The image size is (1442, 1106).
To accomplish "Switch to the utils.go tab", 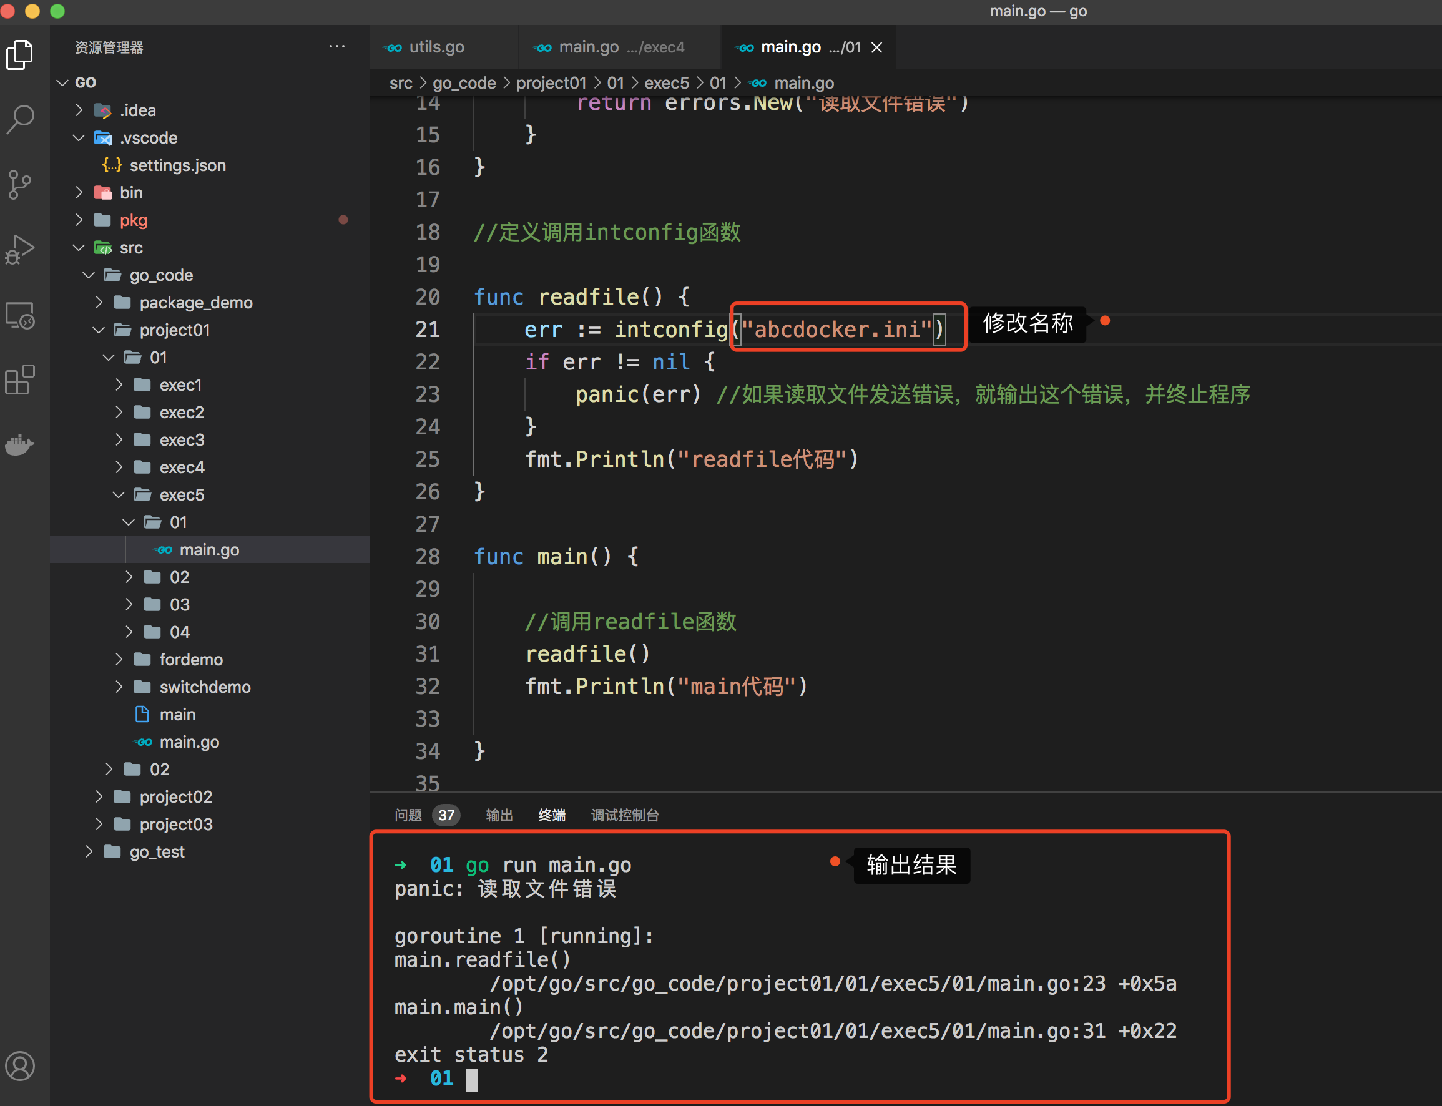I will (436, 47).
